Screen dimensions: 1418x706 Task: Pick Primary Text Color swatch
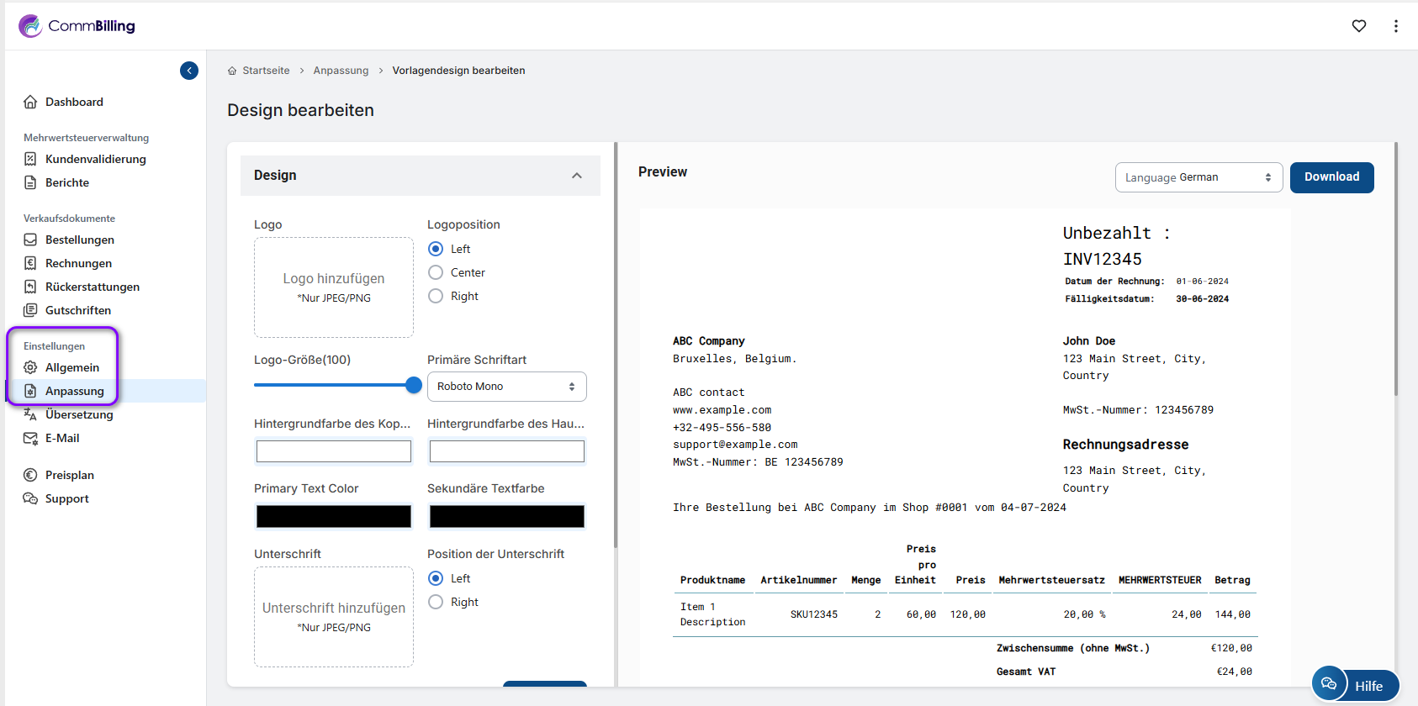pos(334,516)
